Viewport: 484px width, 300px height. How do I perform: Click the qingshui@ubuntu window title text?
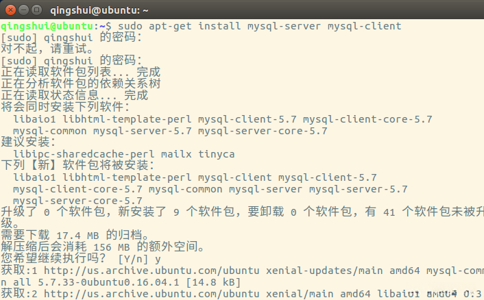(99, 10)
